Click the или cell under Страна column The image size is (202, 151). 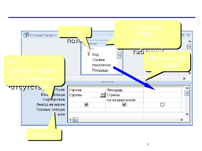click(86, 115)
